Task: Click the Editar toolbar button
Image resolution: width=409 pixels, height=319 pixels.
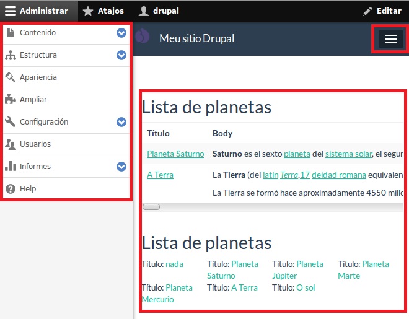Action: pos(382,11)
